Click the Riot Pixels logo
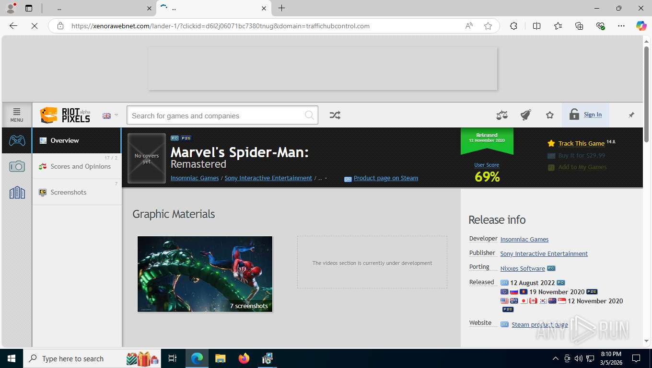This screenshot has width=652, height=368. click(x=65, y=115)
